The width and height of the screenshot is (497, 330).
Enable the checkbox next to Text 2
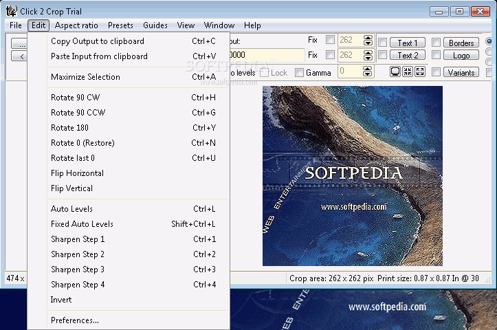point(383,55)
